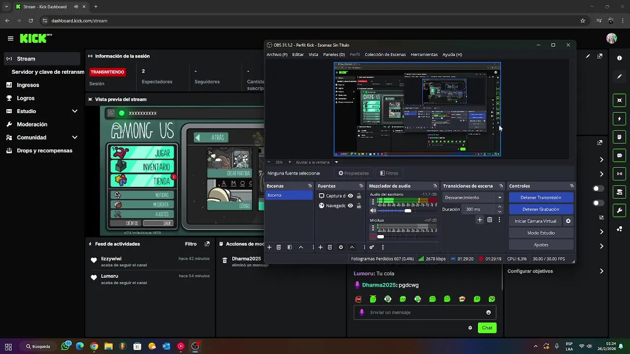Open the Herramientas menu in OBS
Screen dimensions: 630x354
(x=424, y=55)
